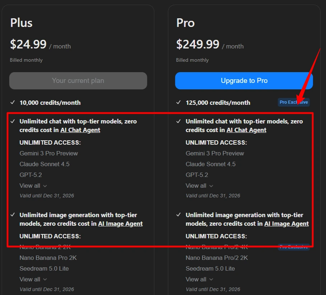
Task: Click checkmark by Pro unlimited image generation
Action: coord(179,215)
